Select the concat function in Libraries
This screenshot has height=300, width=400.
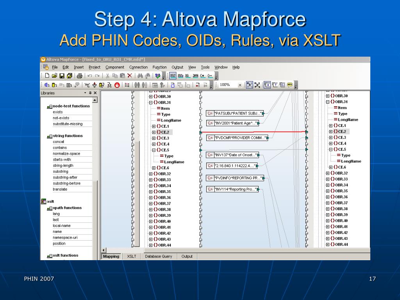(59, 142)
